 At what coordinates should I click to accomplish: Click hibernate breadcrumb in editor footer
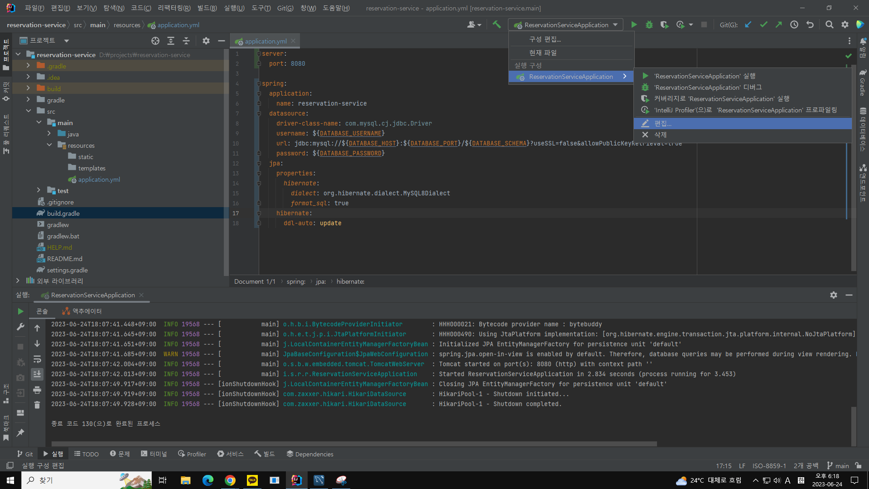coord(350,281)
